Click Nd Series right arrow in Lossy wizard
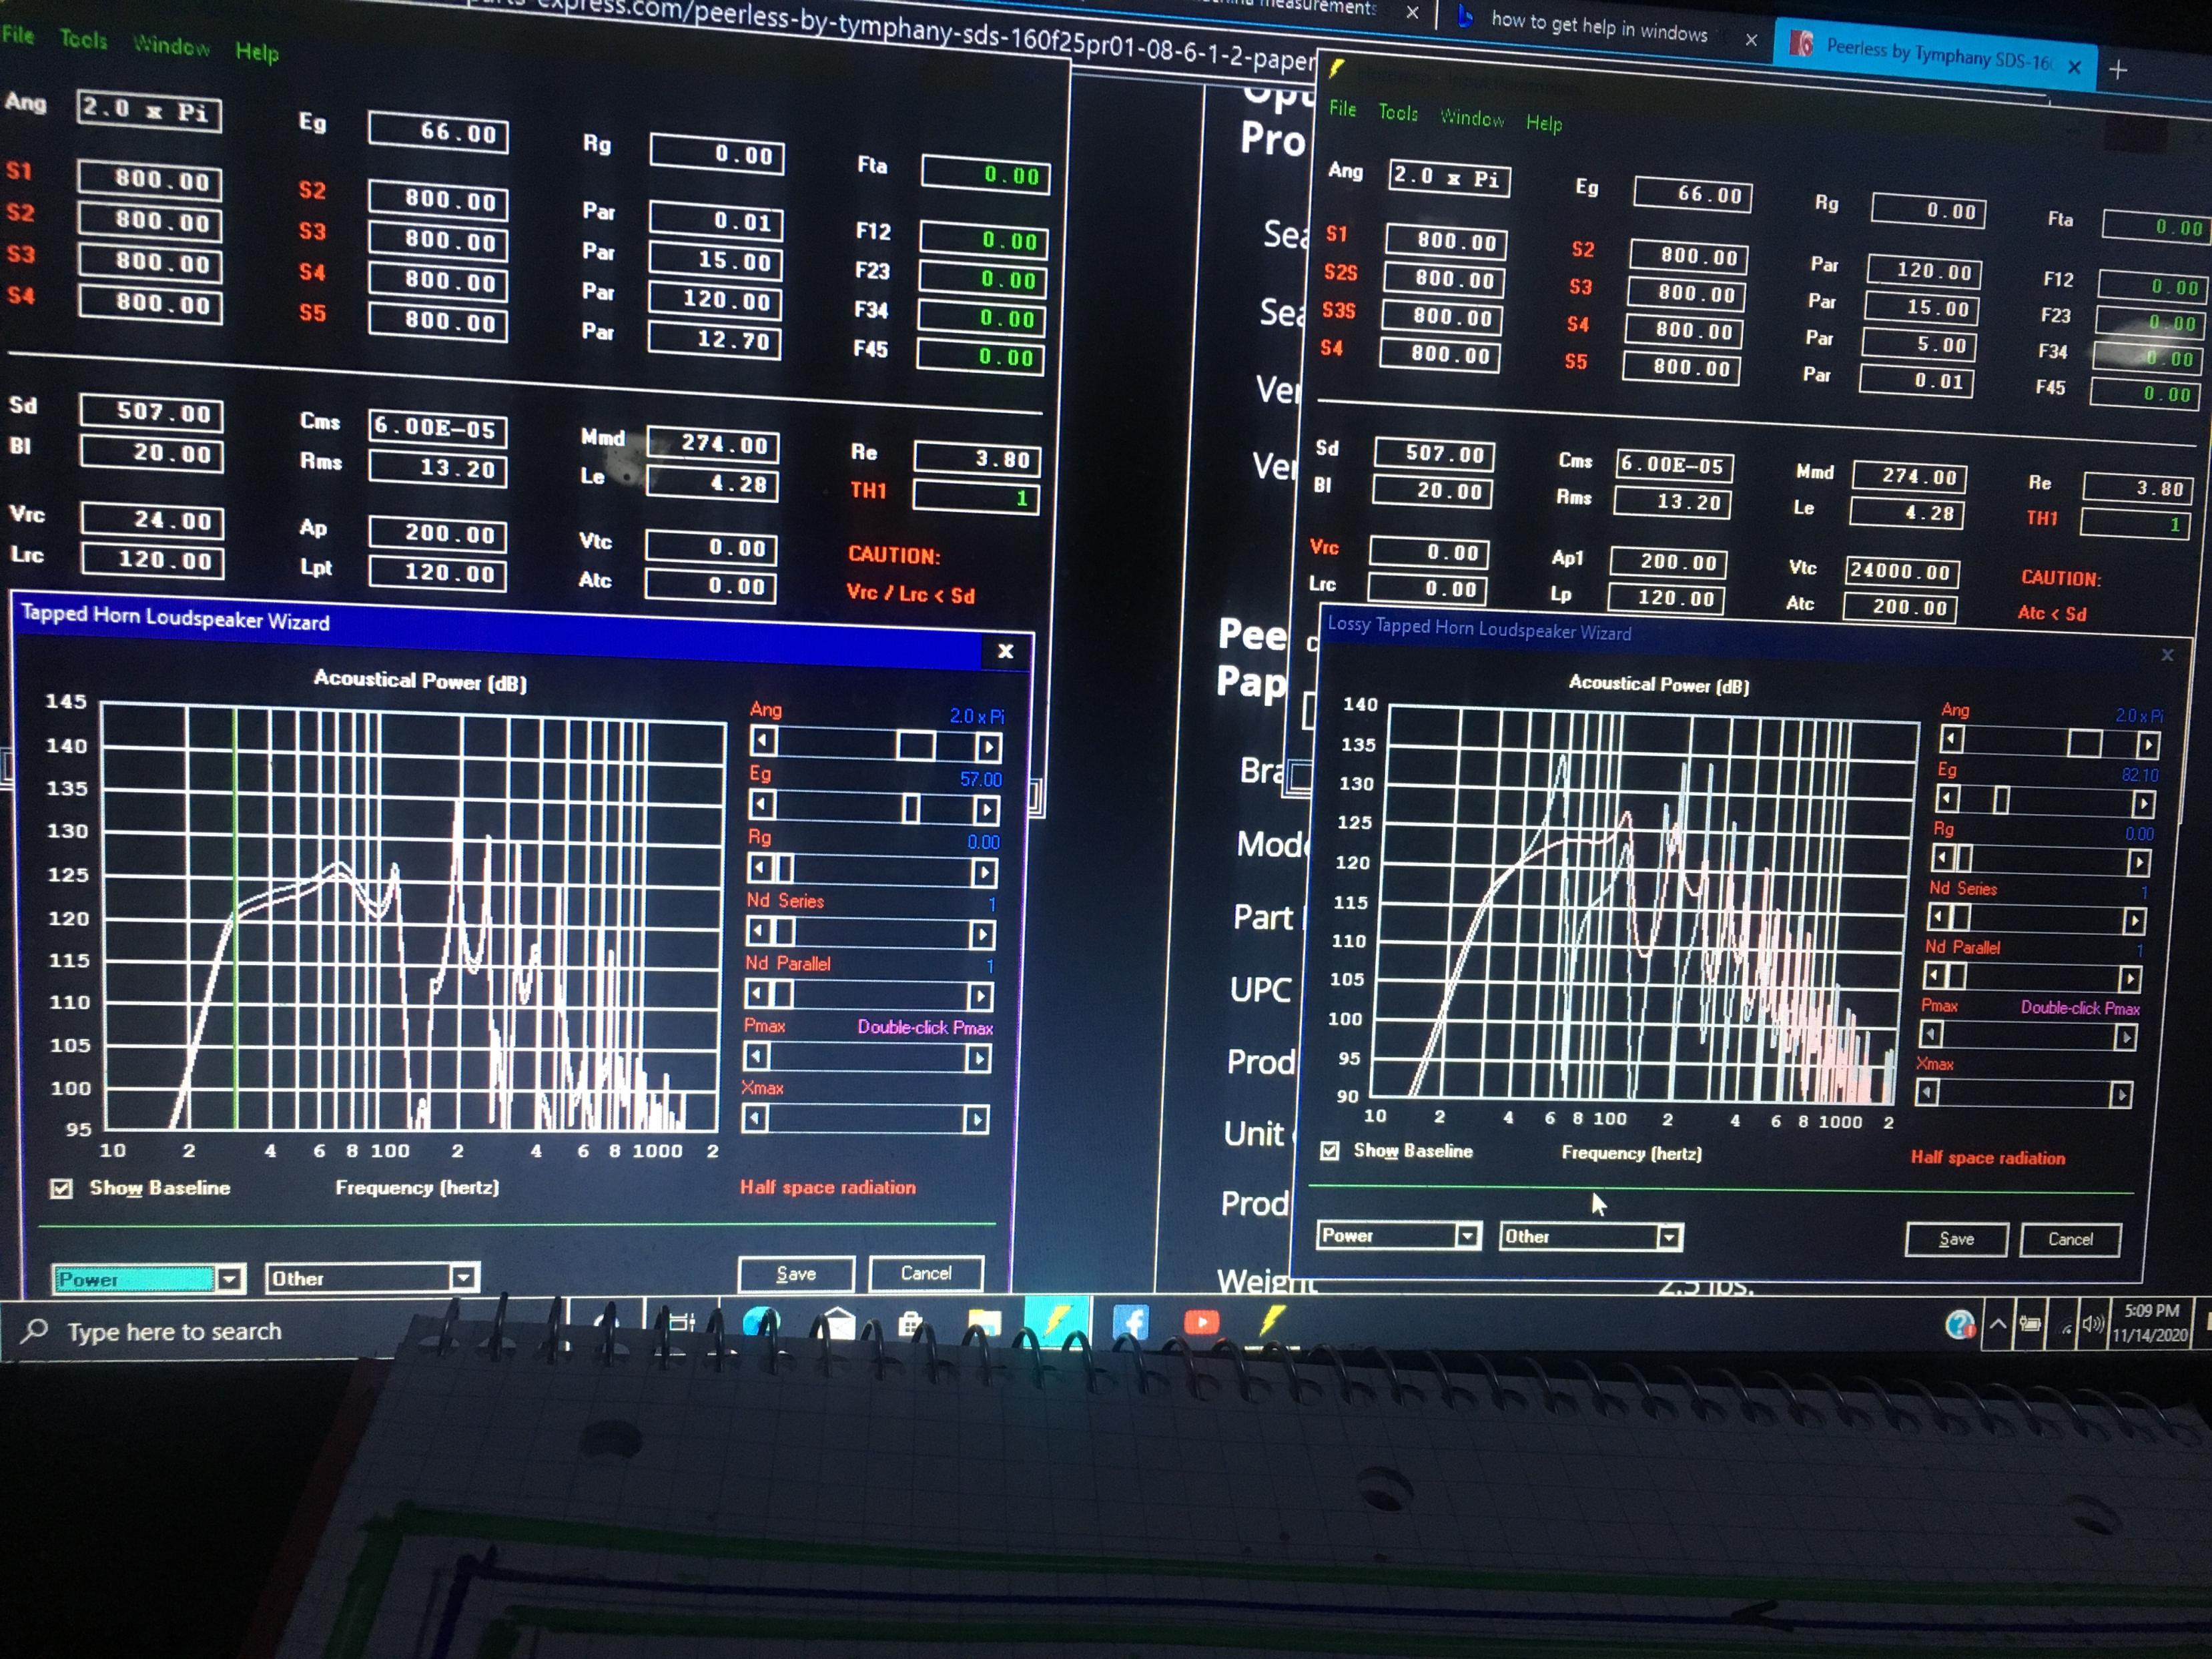This screenshot has height=1659, width=2212. (x=2134, y=920)
